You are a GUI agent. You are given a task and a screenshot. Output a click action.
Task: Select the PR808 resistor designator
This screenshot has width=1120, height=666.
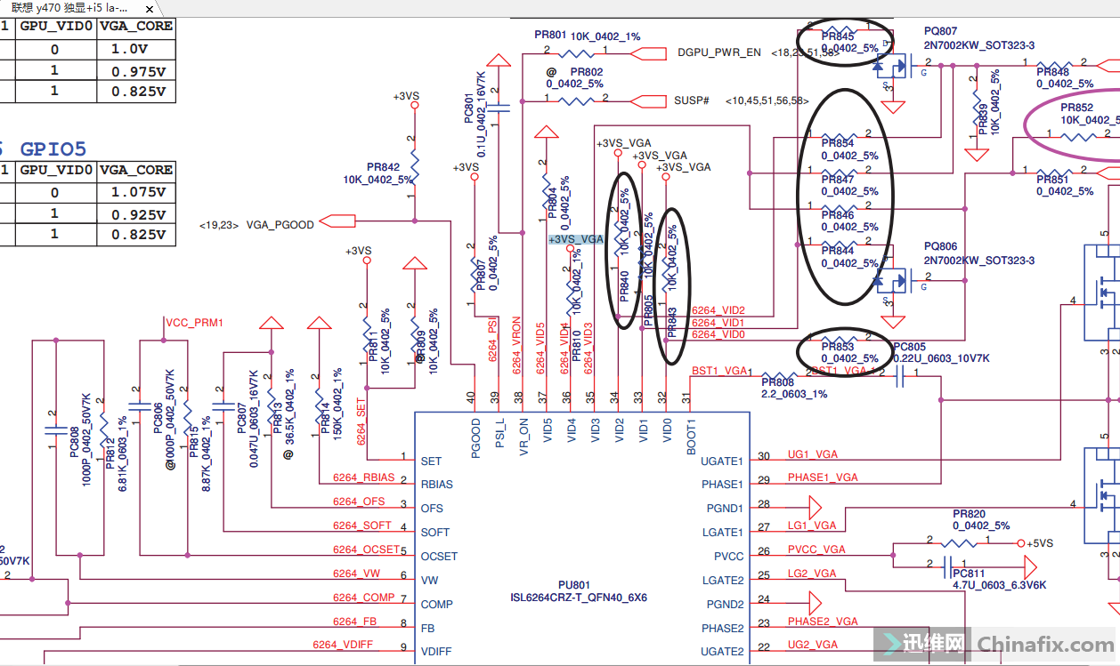pos(777,381)
